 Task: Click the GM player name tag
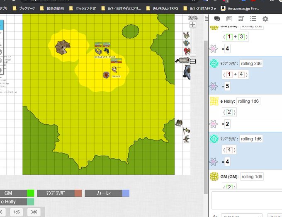[x=14, y=193]
